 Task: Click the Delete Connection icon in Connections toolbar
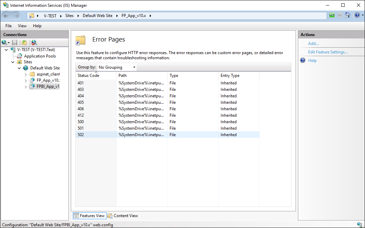[x=34, y=43]
